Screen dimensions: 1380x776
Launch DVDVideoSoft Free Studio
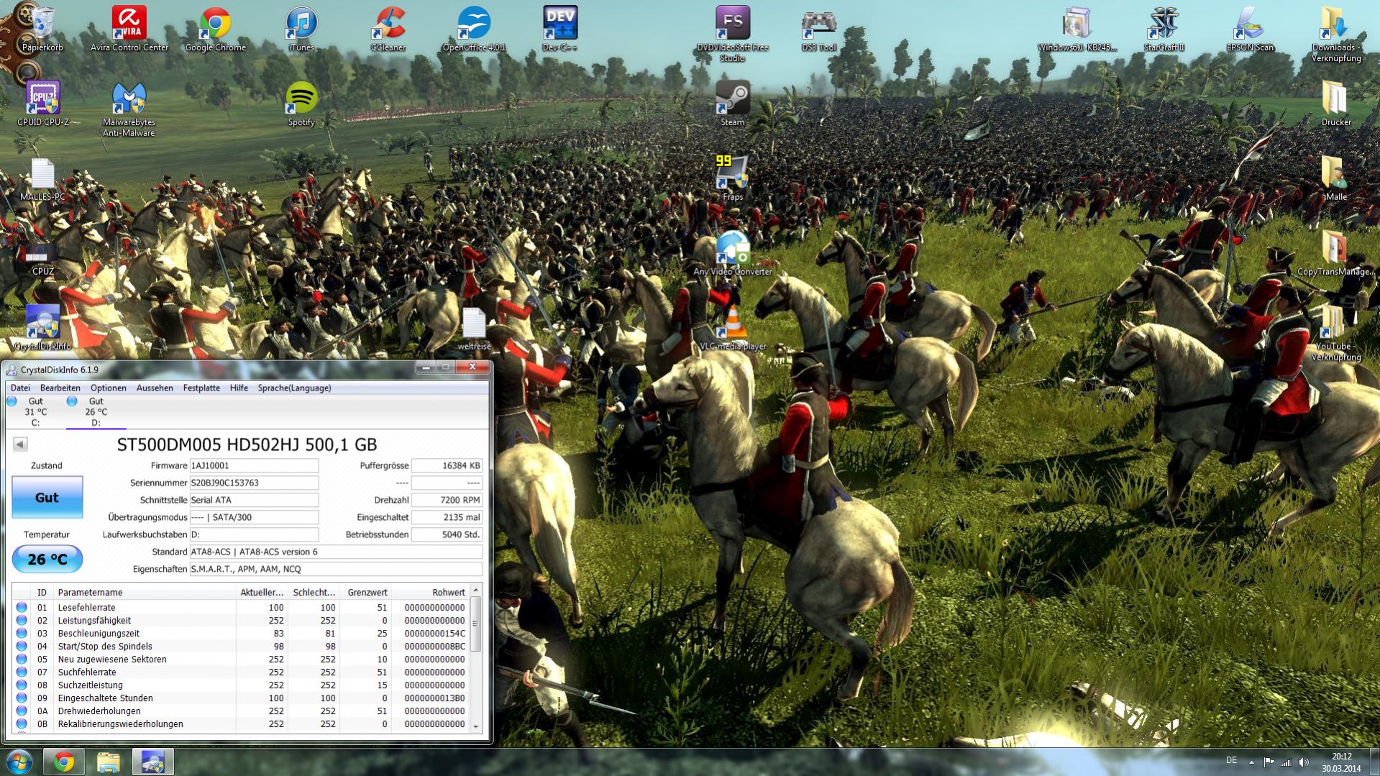[x=733, y=33]
